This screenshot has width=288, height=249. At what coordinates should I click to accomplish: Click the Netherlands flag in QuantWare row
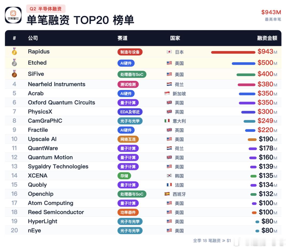coord(169,148)
